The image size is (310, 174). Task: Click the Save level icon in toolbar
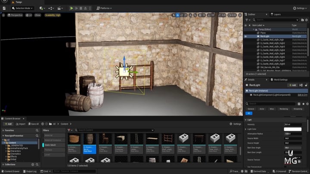pos(4,8)
